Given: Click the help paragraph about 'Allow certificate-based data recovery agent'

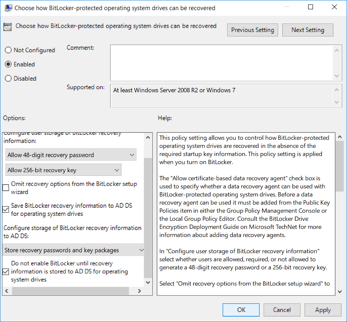Looking at the screenshot, I should (x=245, y=207).
